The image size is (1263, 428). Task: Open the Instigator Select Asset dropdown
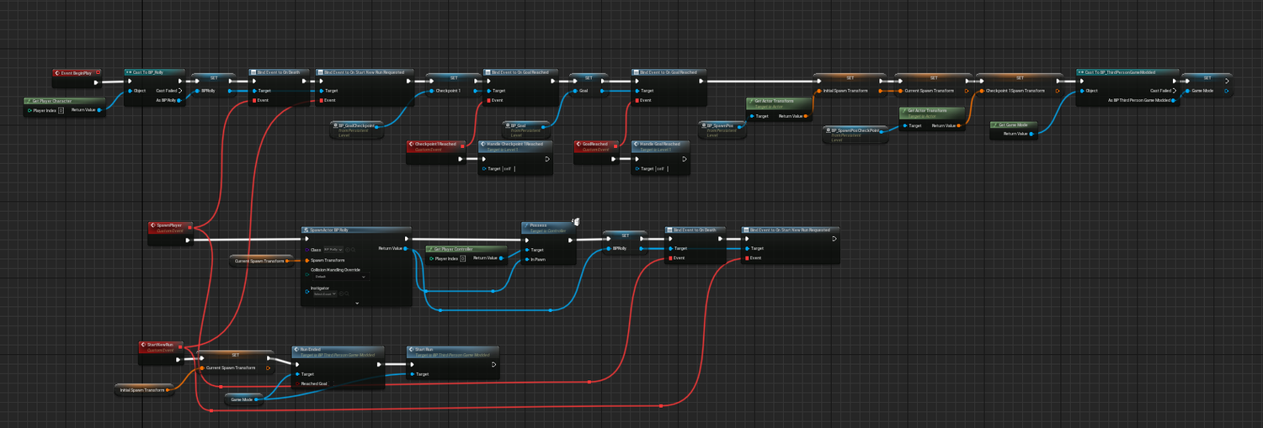pos(325,293)
